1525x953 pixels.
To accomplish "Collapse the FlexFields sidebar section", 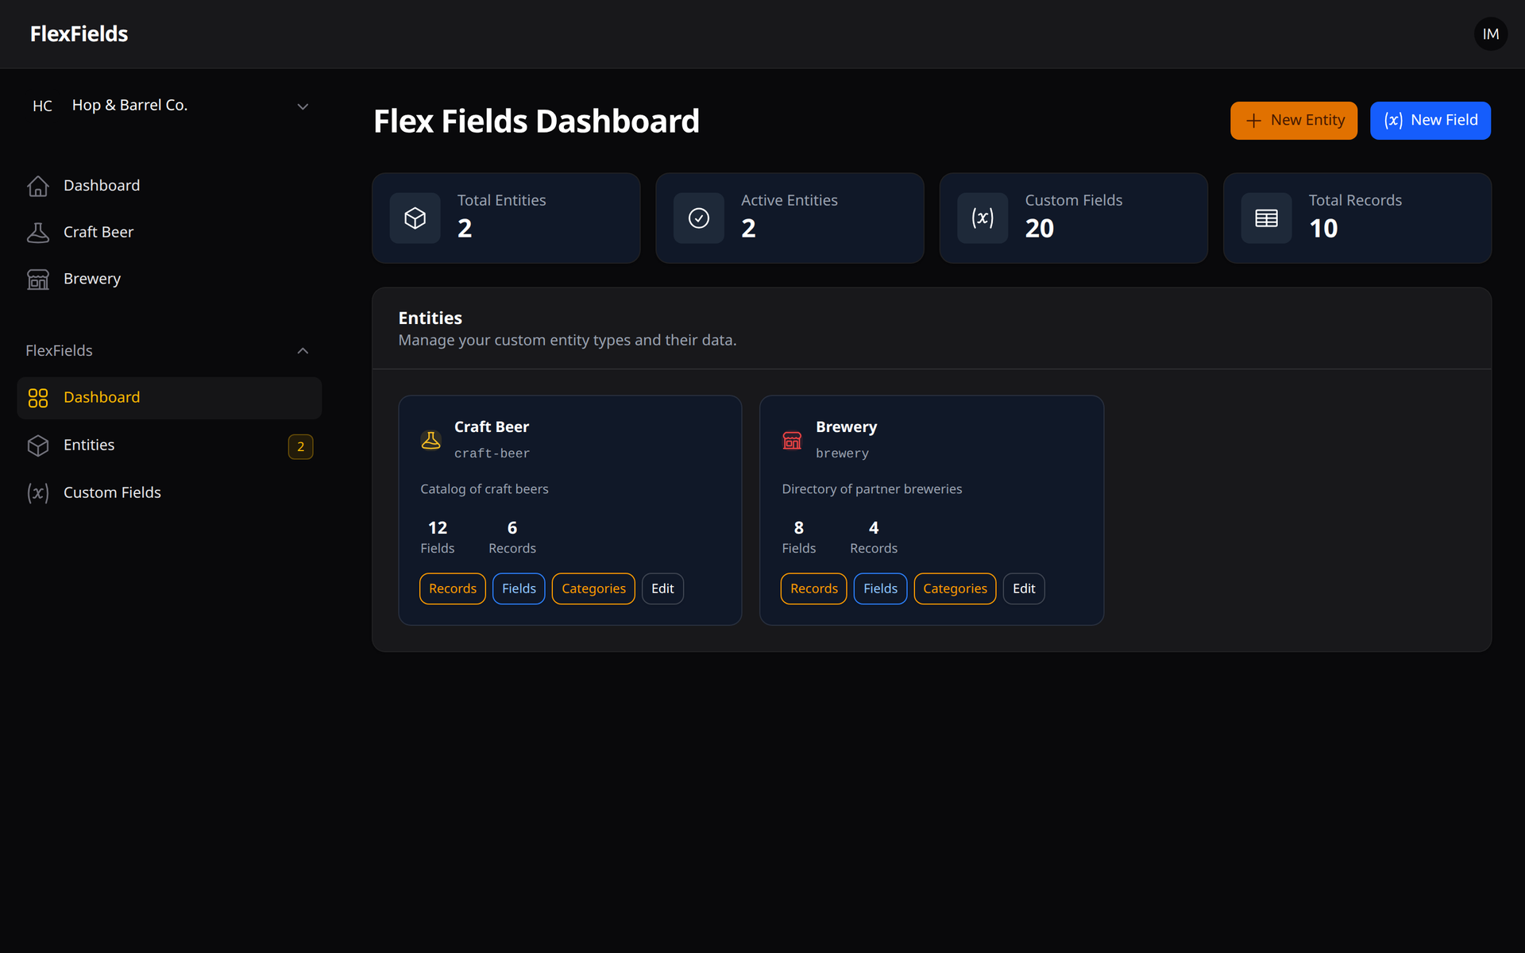I will [169, 351].
